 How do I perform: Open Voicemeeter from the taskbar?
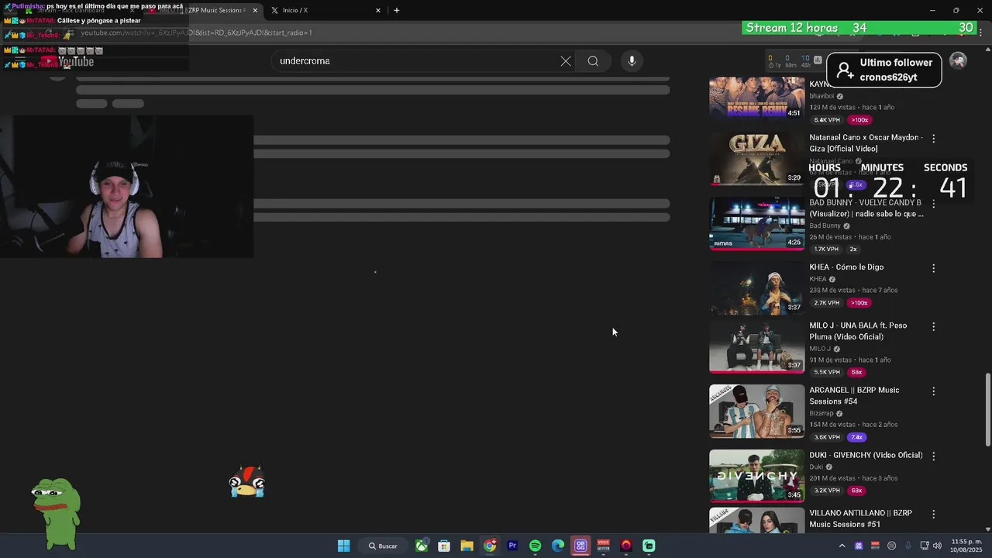point(604,546)
